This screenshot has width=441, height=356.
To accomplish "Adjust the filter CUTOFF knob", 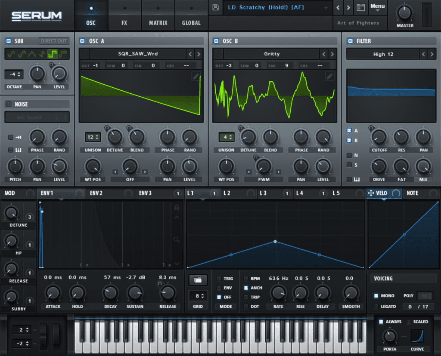I will (379, 138).
